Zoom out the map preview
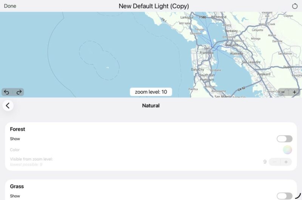Viewport: 302px width, 200px height. 283,92
